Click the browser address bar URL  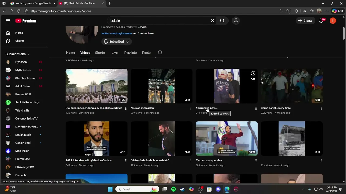61,11
